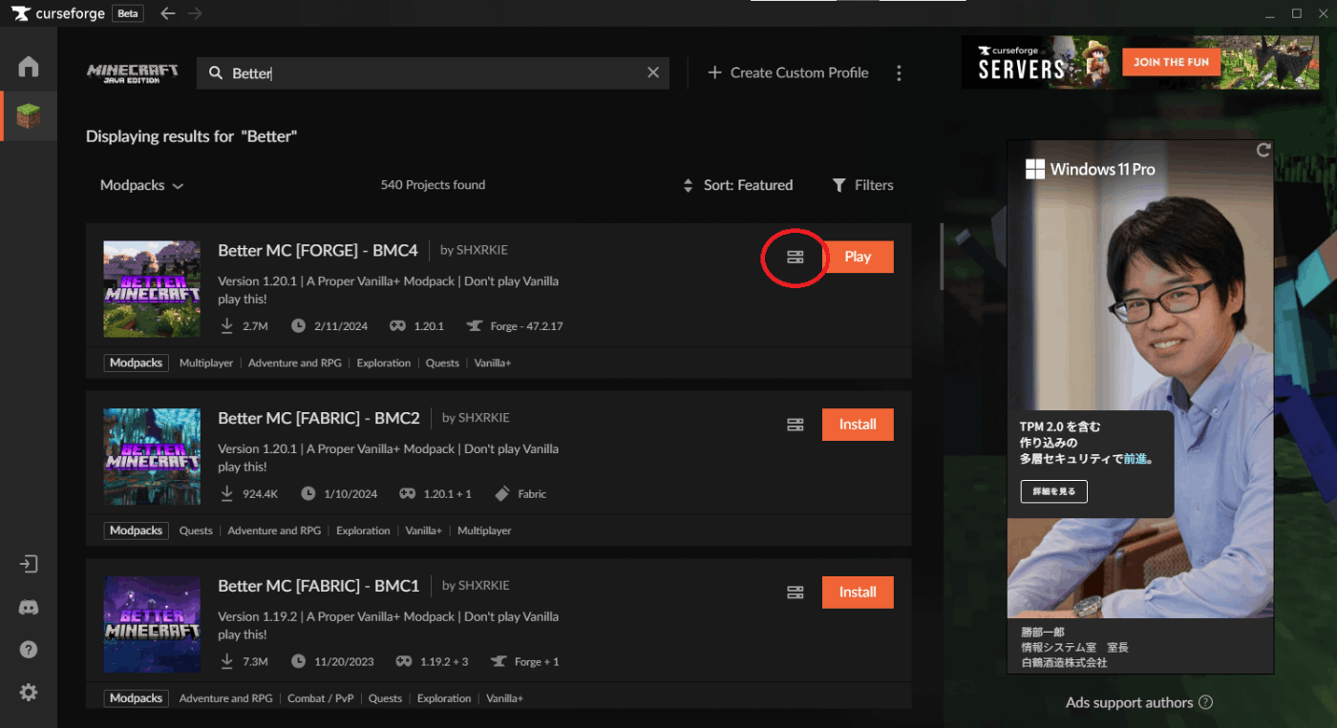Viewport: 1337px width, 728px height.
Task: Click the Modpacks tag on BMC4
Action: point(137,363)
